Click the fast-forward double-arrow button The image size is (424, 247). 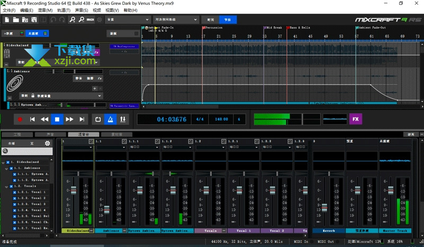tap(69, 120)
